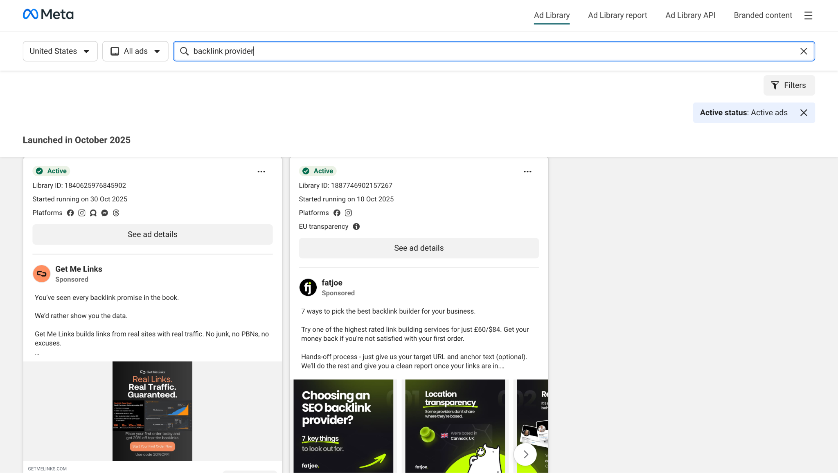Click Threads platform icon on first ad
Image resolution: width=838 pixels, height=473 pixels.
[116, 213]
